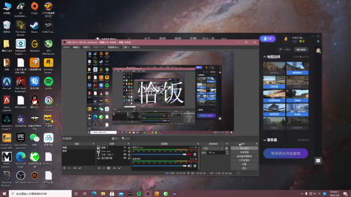351x197 pixels.
Task: Adjust the desktop audio volume slider
Action: click(159, 166)
